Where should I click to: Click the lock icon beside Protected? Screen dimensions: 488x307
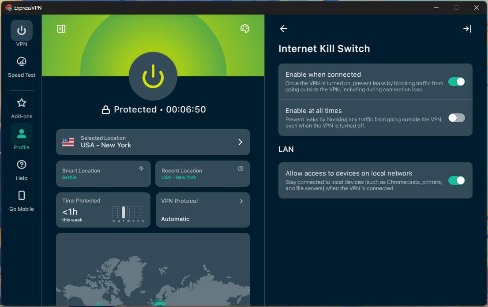pyautogui.click(x=106, y=109)
